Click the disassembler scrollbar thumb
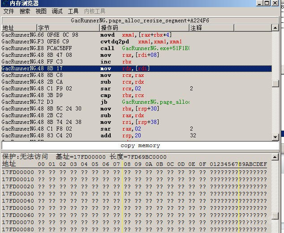 (x=275, y=83)
